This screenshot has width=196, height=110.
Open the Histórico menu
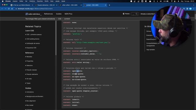pyautogui.click(x=32, y=1)
